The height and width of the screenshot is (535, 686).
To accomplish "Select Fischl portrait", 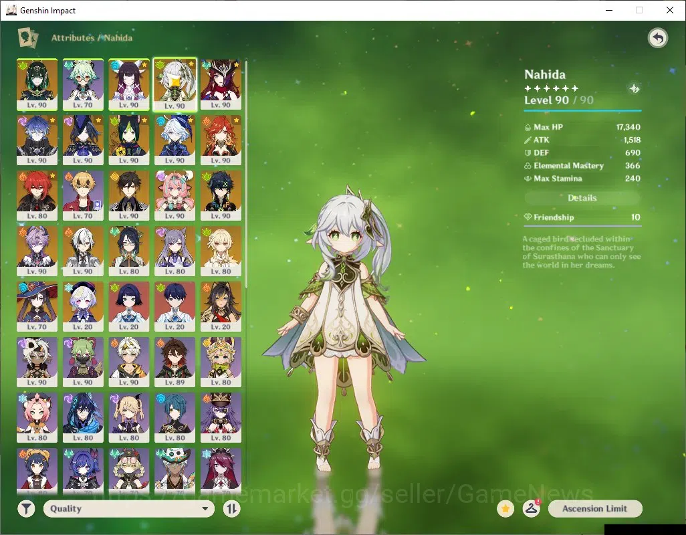I will click(x=129, y=418).
